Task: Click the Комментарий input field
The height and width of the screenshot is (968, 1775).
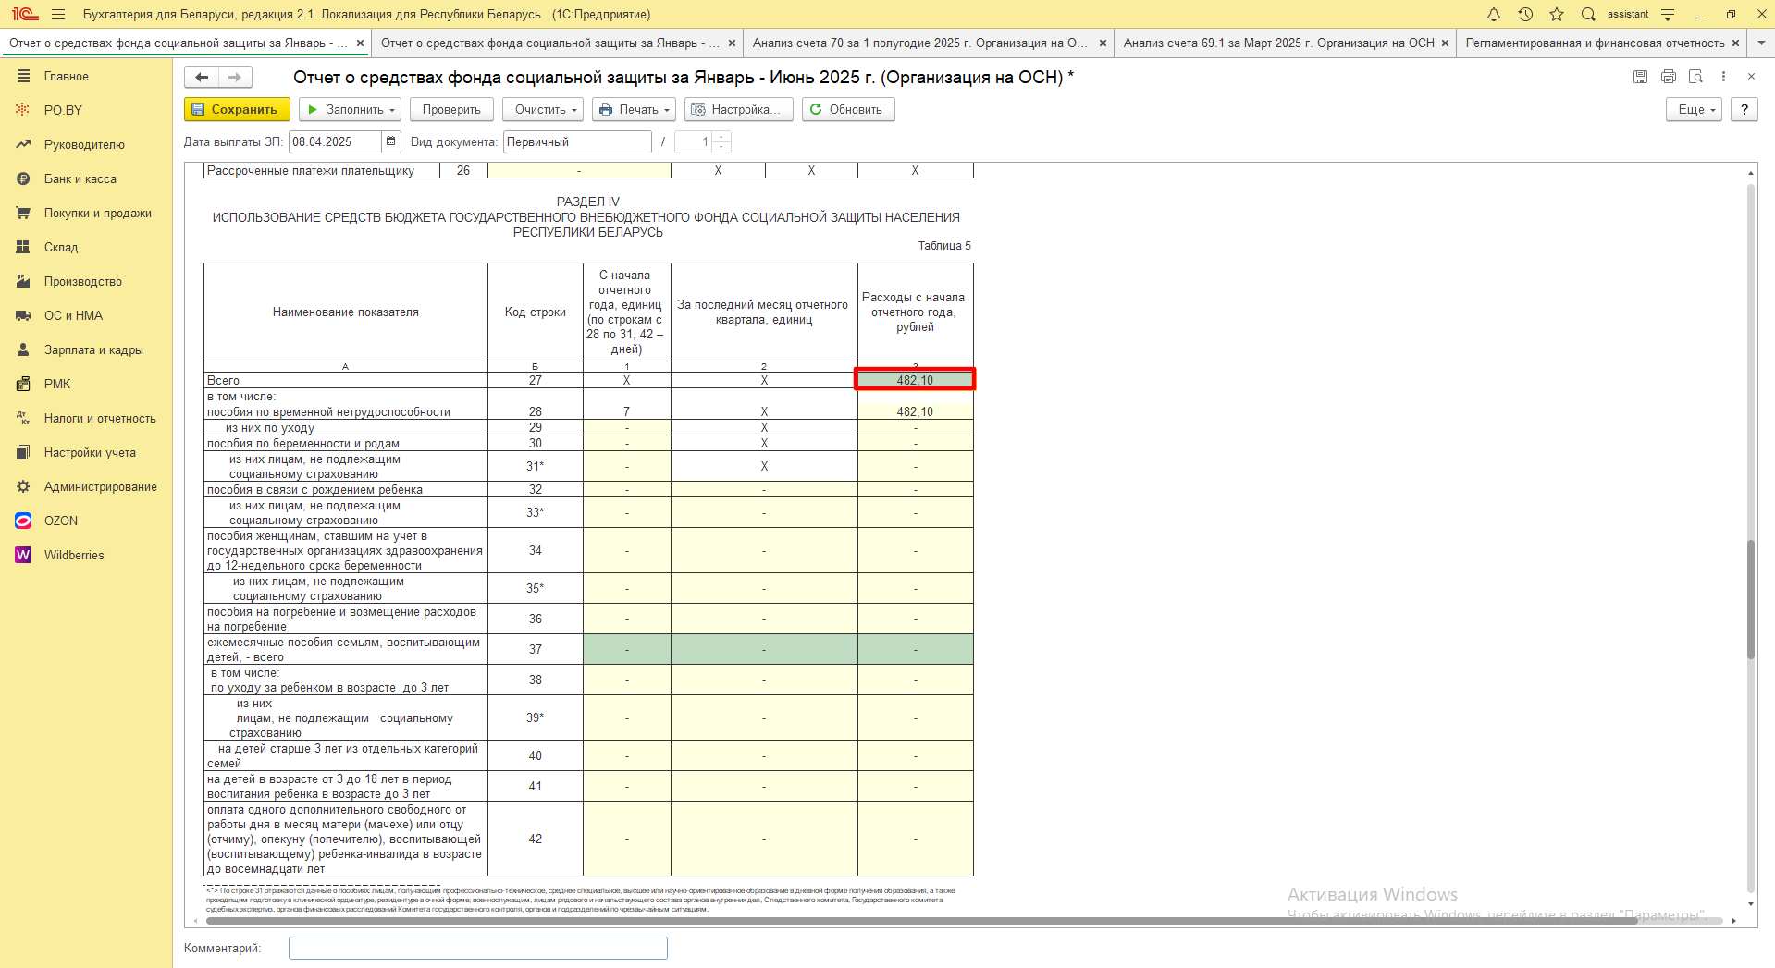Action: click(477, 948)
